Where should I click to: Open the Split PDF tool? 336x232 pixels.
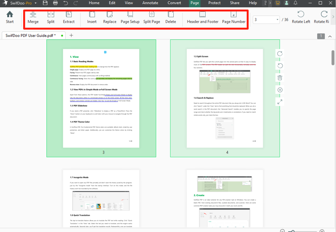point(51,18)
